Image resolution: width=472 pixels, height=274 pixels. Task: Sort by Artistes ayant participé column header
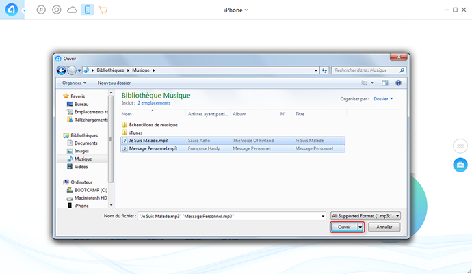(208, 114)
